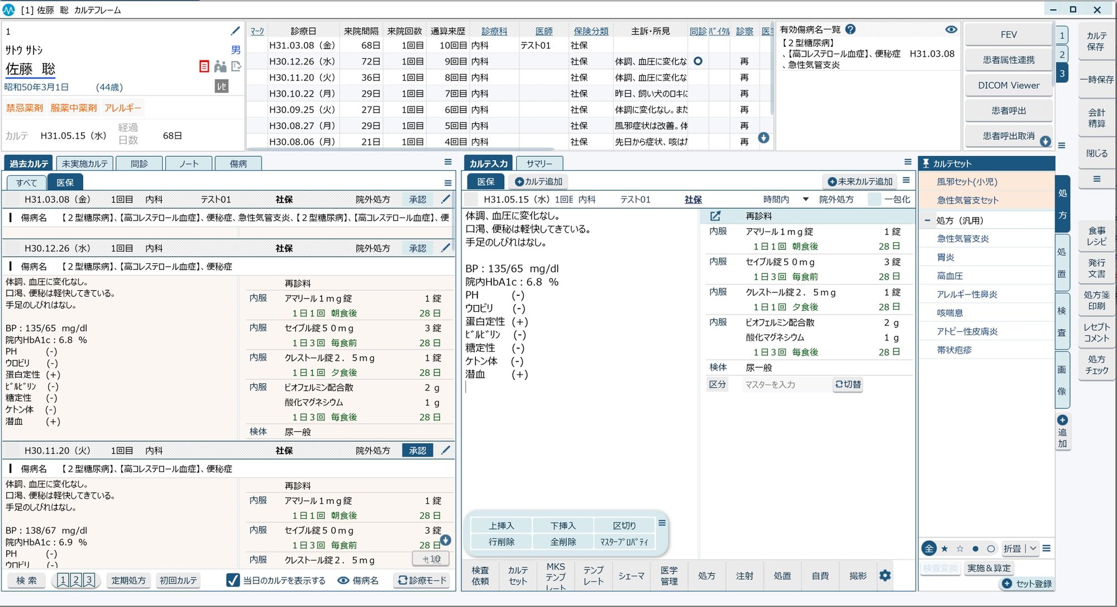This screenshot has height=607, width=1117.
Task: Switch 診療モード toggle button
Action: pos(422,580)
